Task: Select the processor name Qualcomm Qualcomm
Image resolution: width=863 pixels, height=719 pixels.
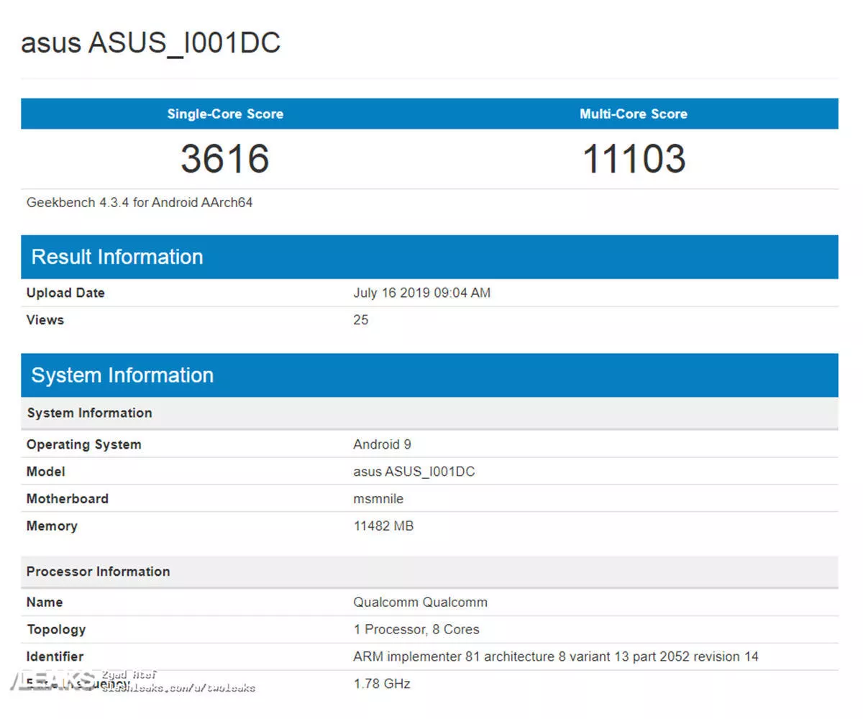Action: point(420,603)
